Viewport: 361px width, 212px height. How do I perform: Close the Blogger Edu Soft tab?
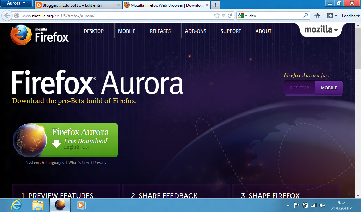coord(118,5)
